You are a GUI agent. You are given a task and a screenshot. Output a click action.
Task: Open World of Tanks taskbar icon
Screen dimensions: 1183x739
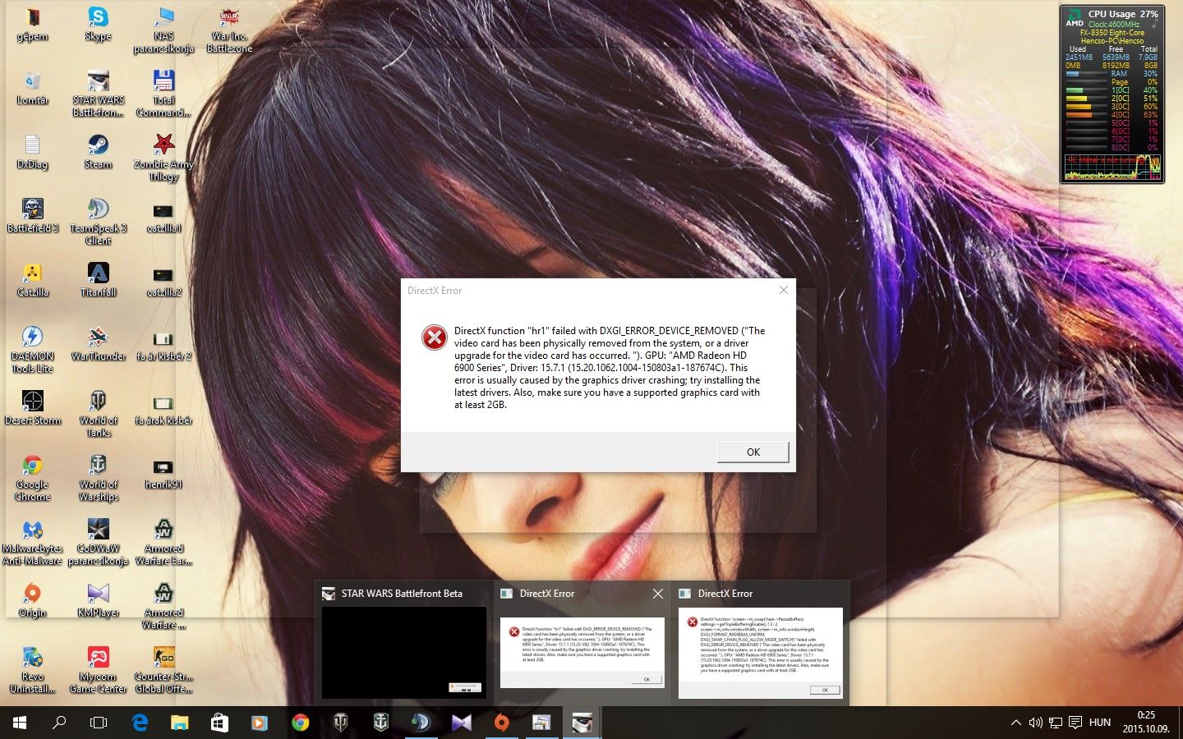[340, 723]
